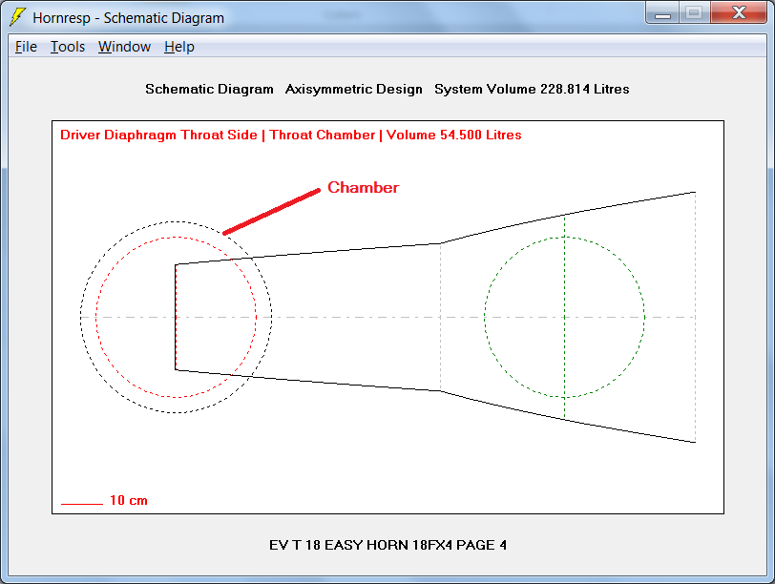Click 'Driver Diaphragm Throat Side' text
The width and height of the screenshot is (775, 584).
tap(158, 135)
